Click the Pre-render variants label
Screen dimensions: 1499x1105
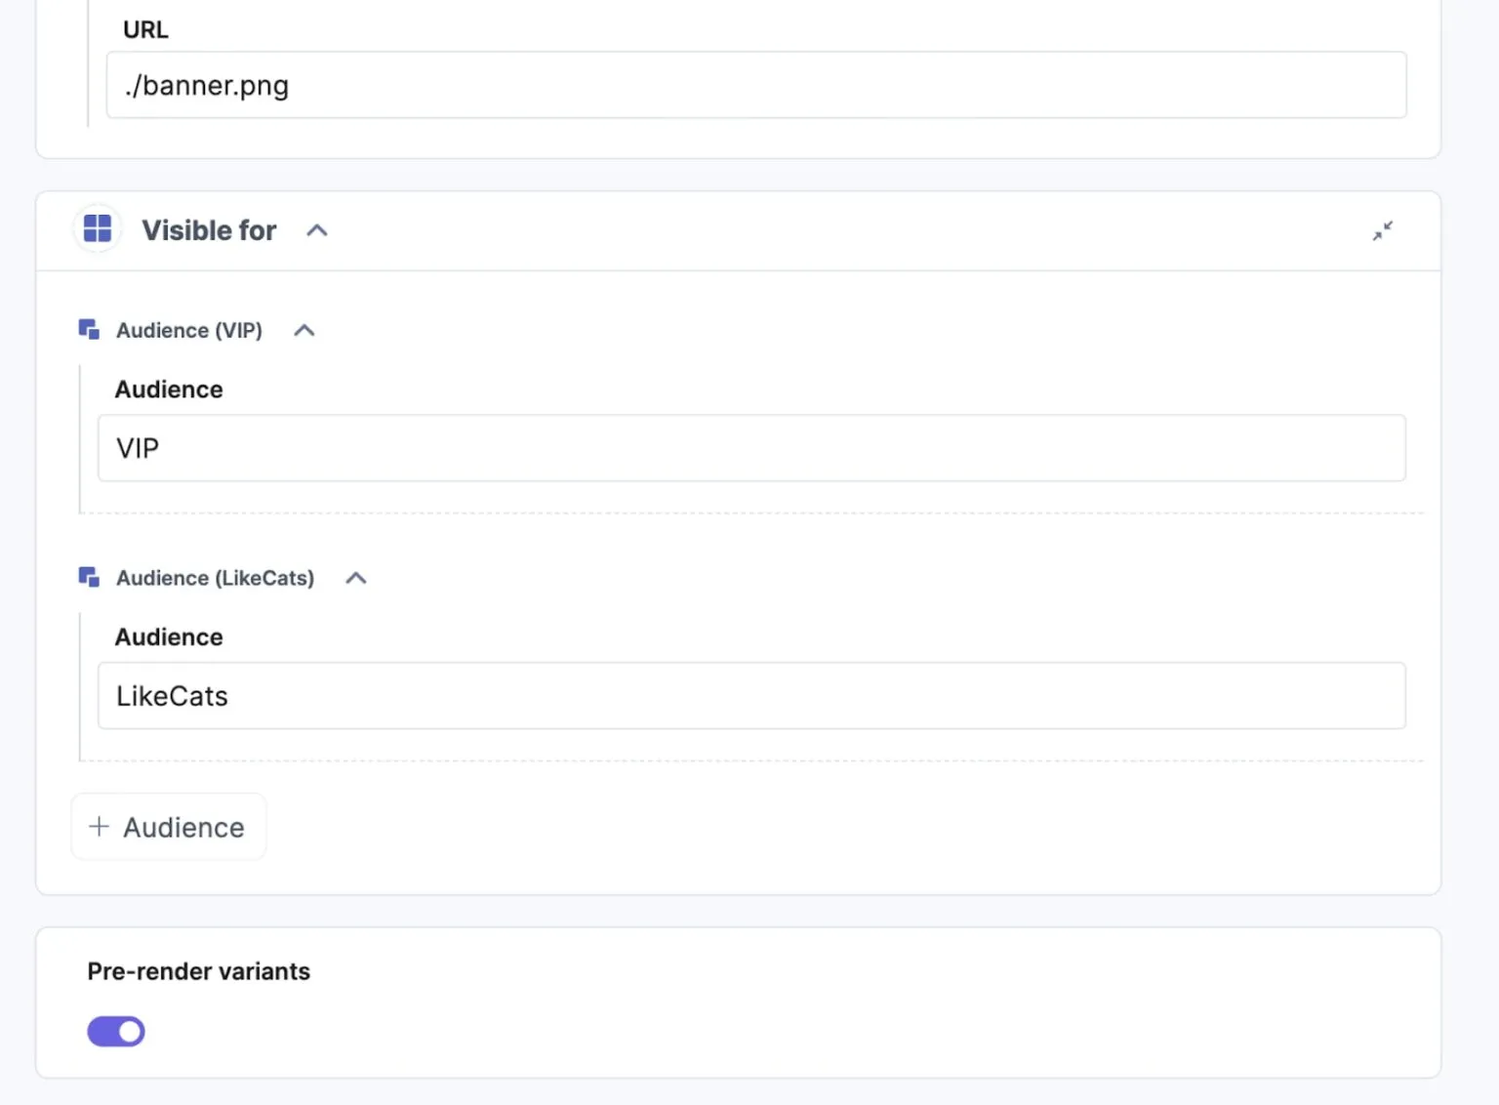[198, 970]
